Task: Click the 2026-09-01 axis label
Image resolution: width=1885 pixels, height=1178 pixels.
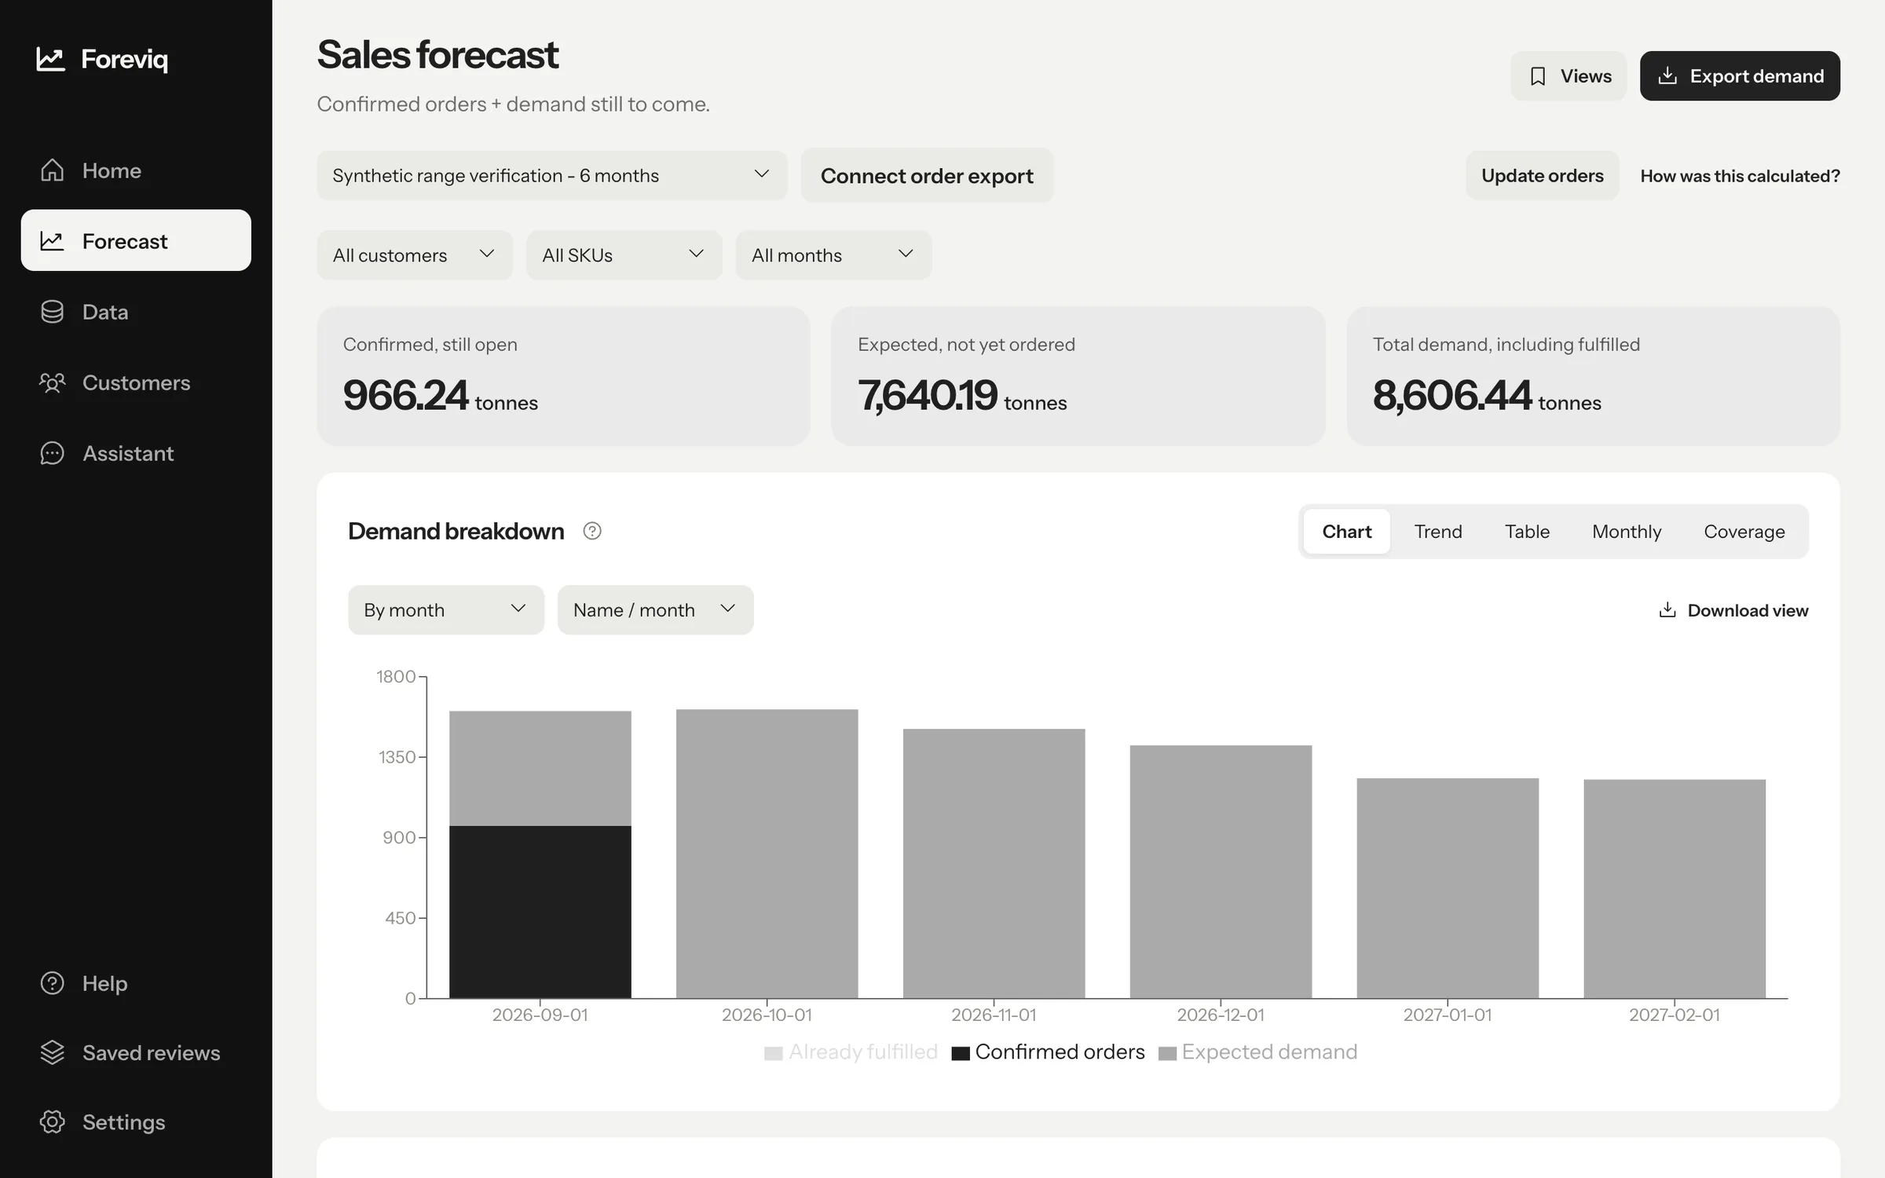Action: click(x=540, y=1015)
